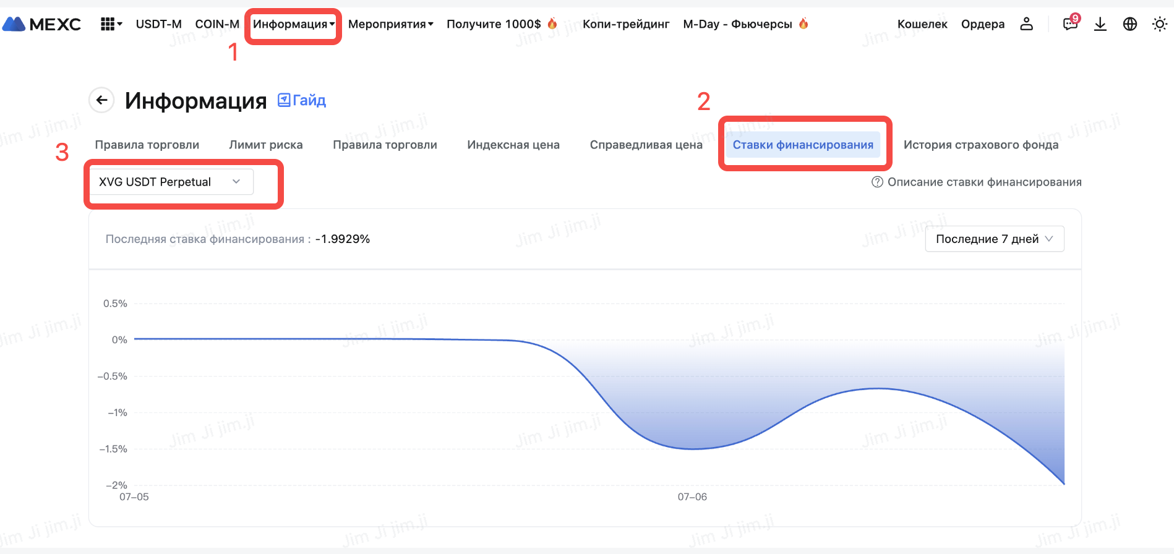The height and width of the screenshot is (554, 1174).
Task: Expand the Информация menu in top navigation
Action: (x=293, y=24)
